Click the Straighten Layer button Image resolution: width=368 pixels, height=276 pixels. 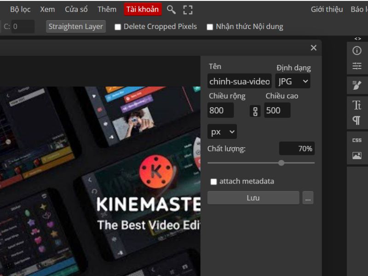pyautogui.click(x=76, y=27)
